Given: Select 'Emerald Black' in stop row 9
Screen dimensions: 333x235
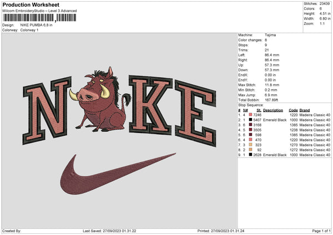Looking at the screenshot, I should (275, 155).
